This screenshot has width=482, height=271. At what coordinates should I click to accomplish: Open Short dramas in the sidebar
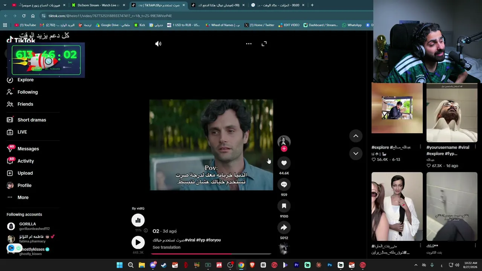pyautogui.click(x=32, y=120)
